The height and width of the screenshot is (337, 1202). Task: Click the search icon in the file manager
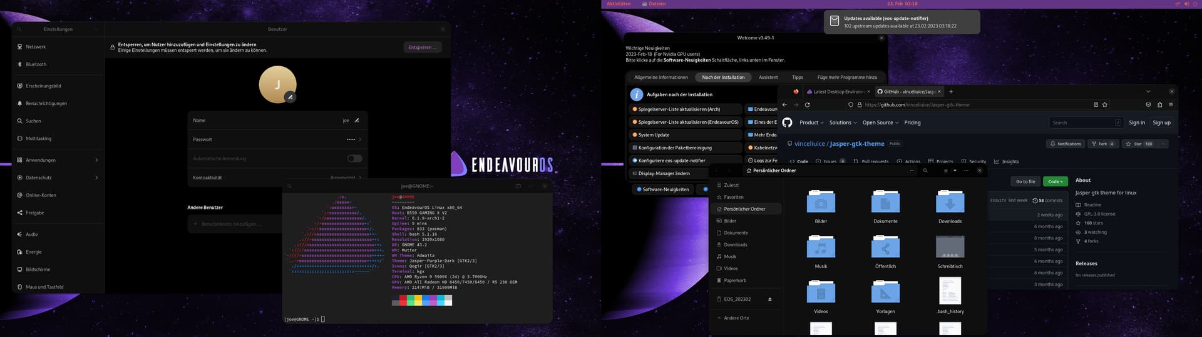(x=925, y=171)
